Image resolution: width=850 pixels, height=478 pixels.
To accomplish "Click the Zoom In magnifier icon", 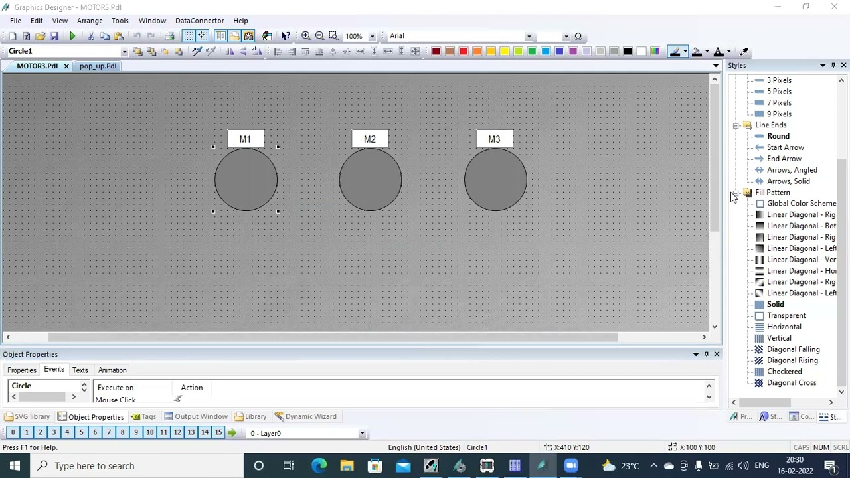I will [x=306, y=36].
